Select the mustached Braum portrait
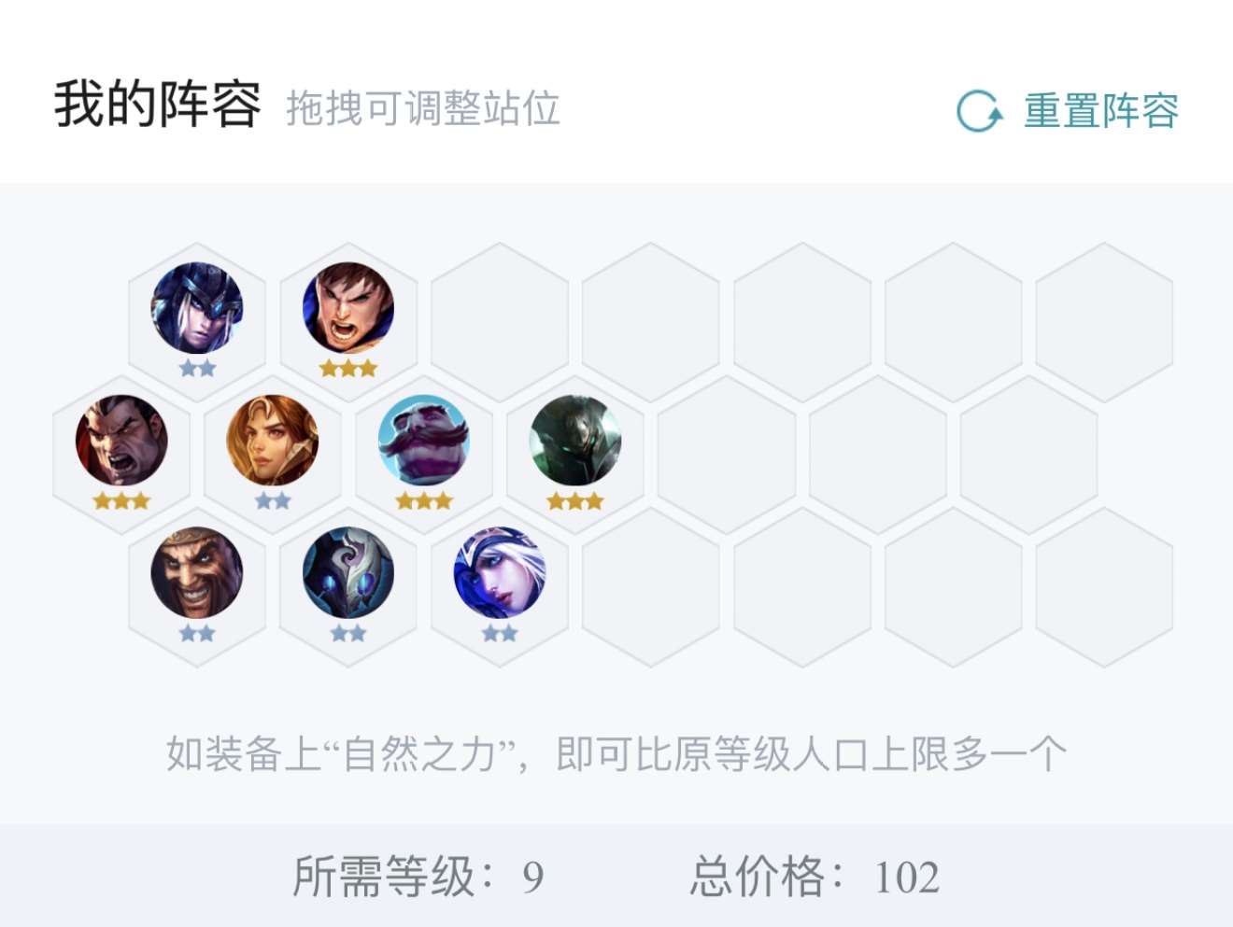1233x927 pixels. (424, 441)
